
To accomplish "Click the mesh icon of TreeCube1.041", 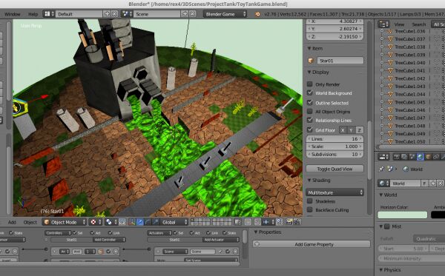I will tap(390, 70).
